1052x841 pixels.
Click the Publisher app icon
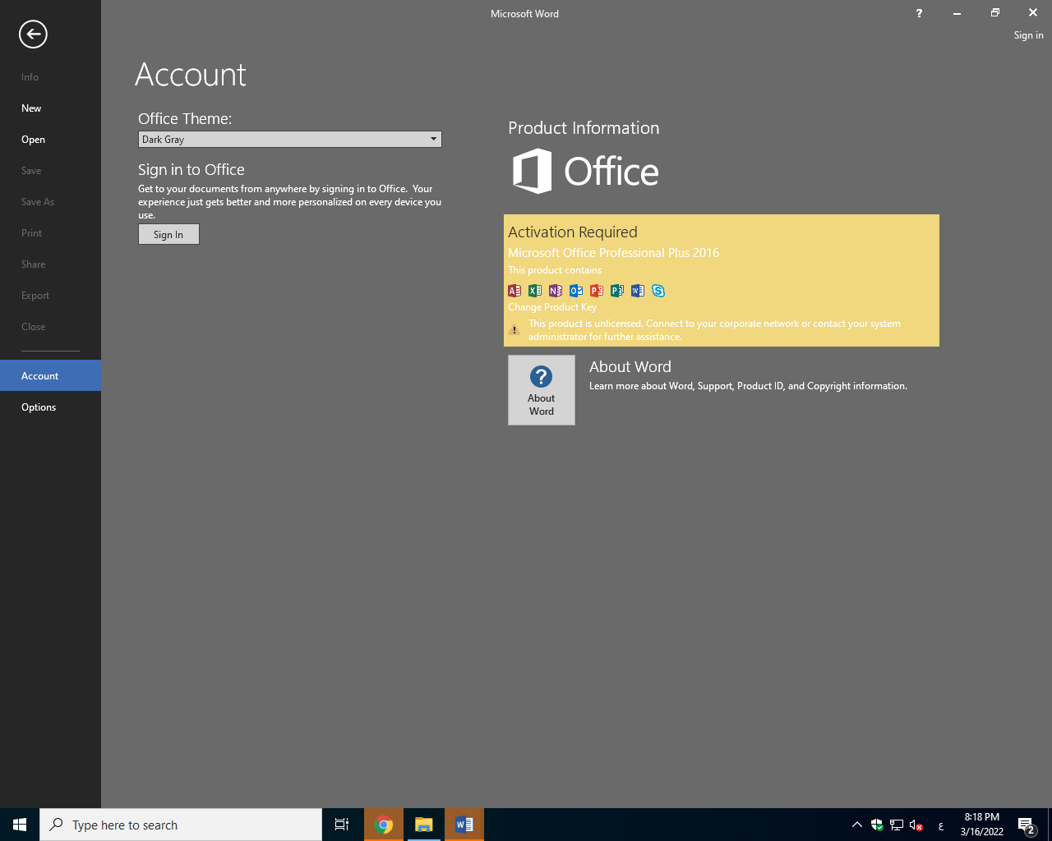coord(617,291)
